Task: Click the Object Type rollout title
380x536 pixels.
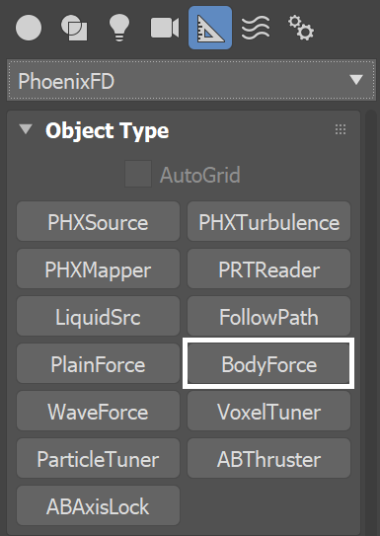Action: pyautogui.click(x=108, y=130)
